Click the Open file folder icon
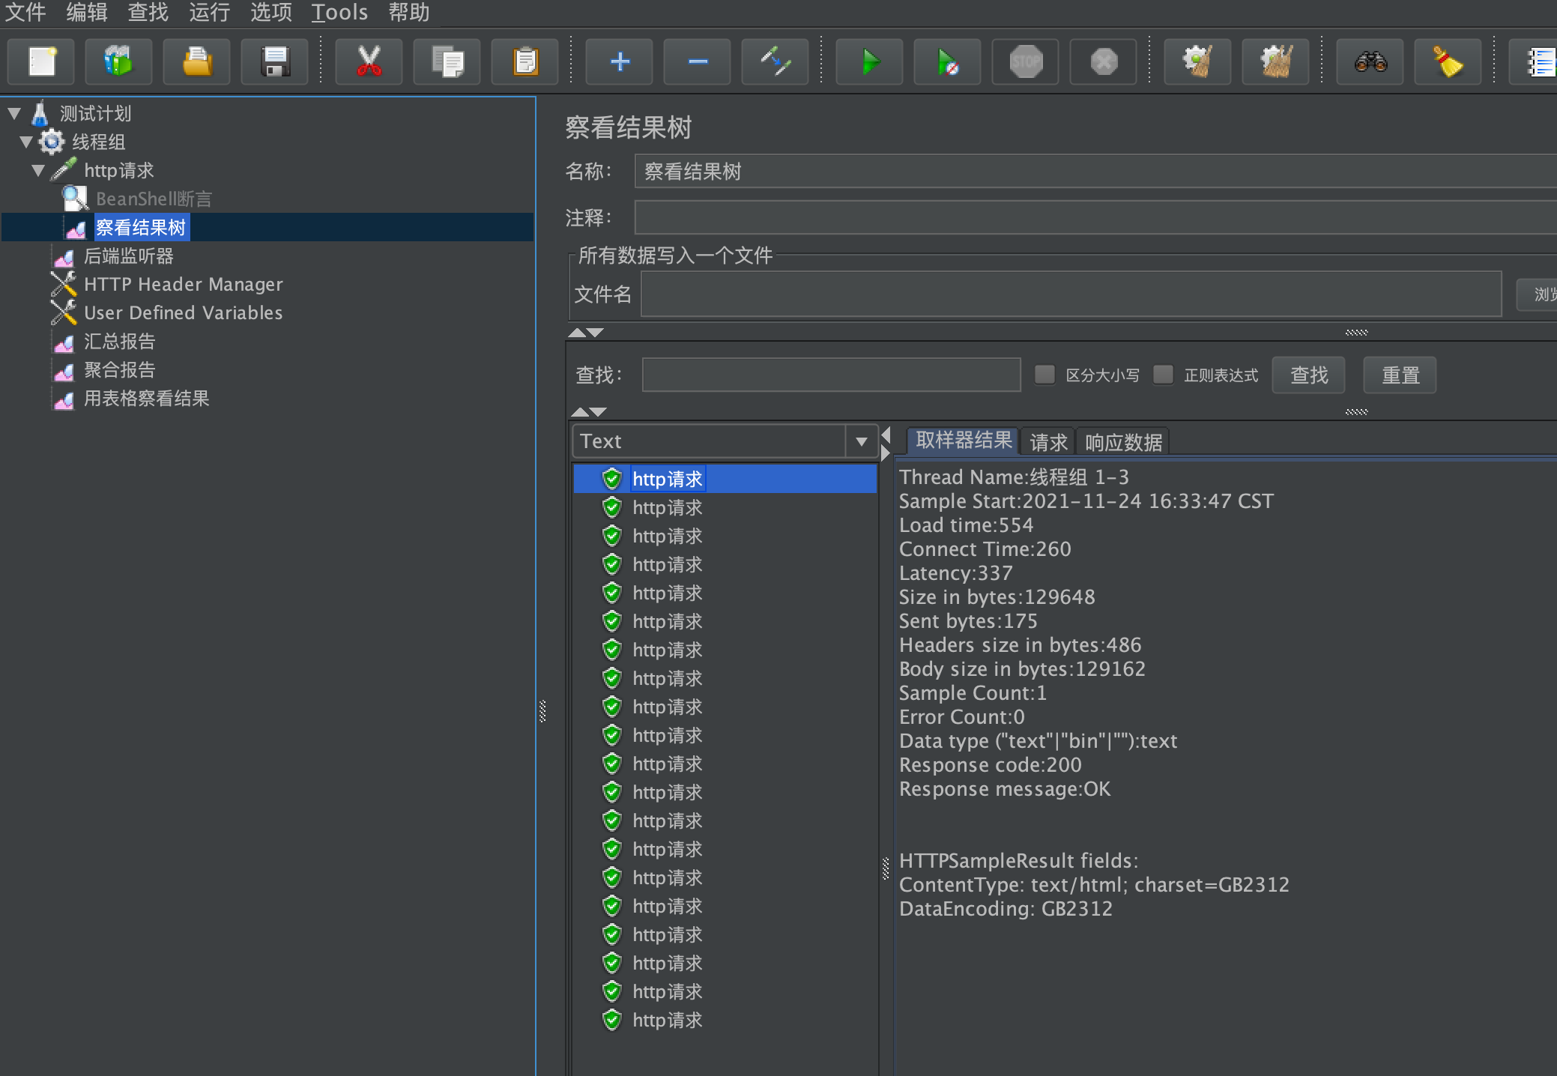Screen dimensions: 1557x1076 (197, 61)
